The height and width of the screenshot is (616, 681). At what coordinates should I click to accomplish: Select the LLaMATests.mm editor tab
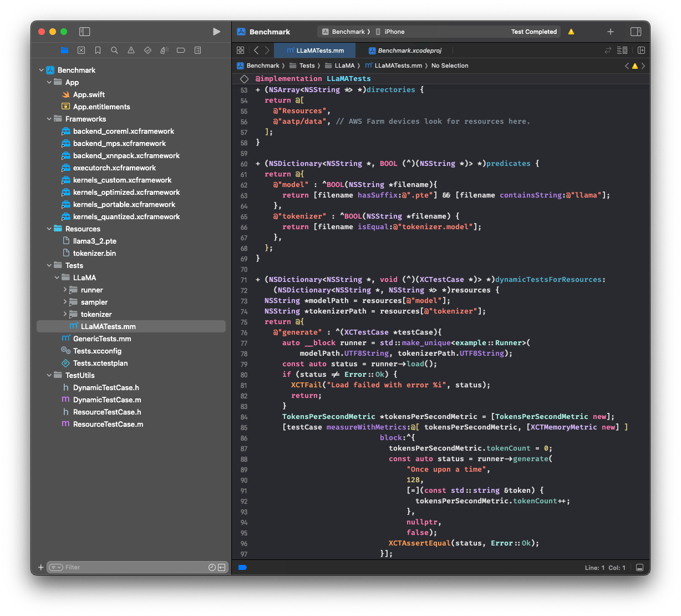(314, 51)
